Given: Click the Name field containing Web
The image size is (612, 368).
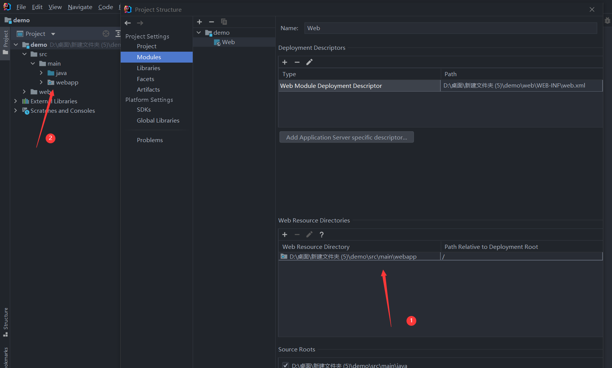Looking at the screenshot, I should [451, 28].
